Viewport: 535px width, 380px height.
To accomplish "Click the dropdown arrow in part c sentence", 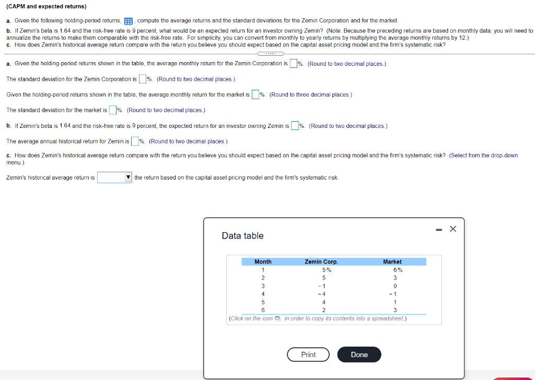I will point(129,177).
